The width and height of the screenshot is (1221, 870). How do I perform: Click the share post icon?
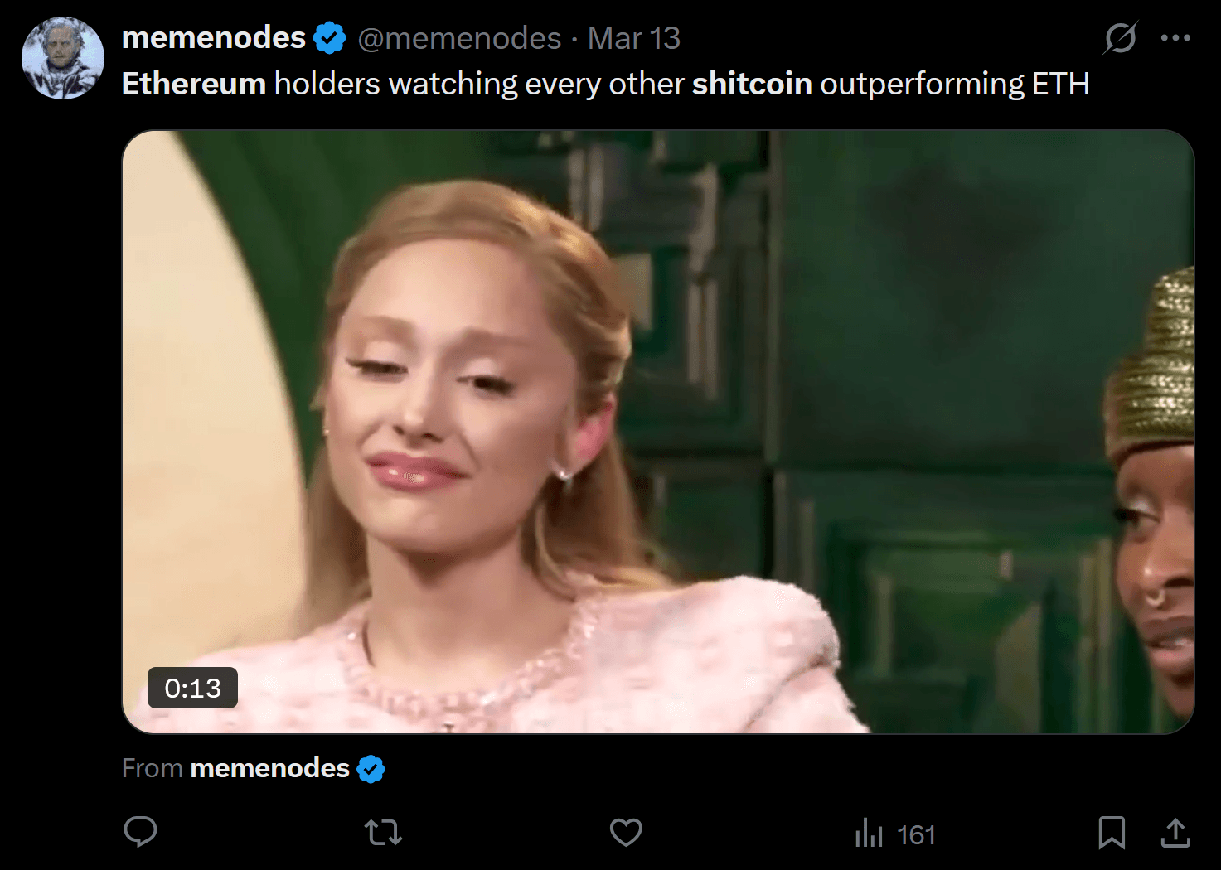(x=1175, y=832)
